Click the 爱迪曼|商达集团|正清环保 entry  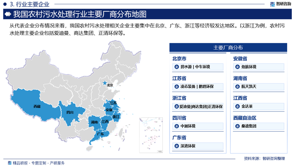(198, 106)
